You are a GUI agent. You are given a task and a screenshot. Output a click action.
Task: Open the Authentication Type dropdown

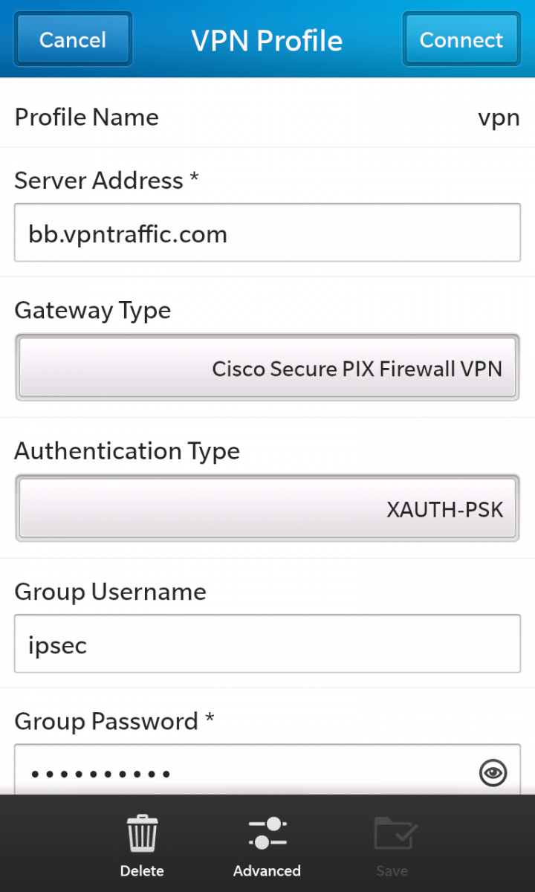coord(267,509)
